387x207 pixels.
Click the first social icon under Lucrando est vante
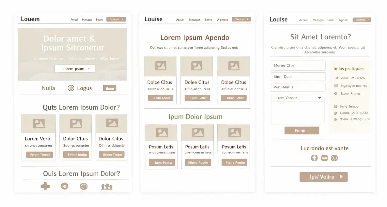(x=314, y=158)
